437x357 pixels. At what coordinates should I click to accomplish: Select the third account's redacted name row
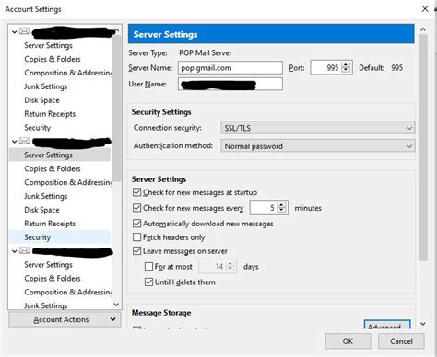pos(73,252)
